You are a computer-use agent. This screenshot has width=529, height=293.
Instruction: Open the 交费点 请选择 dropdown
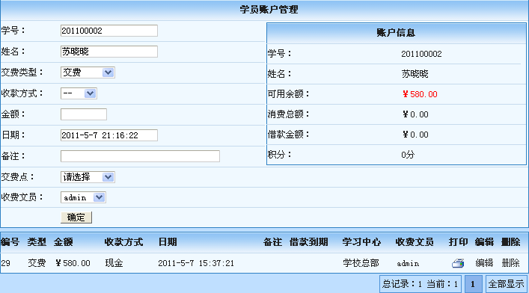(x=88, y=177)
